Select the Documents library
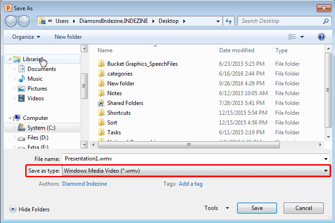This screenshot has width=335, height=223. [42, 69]
